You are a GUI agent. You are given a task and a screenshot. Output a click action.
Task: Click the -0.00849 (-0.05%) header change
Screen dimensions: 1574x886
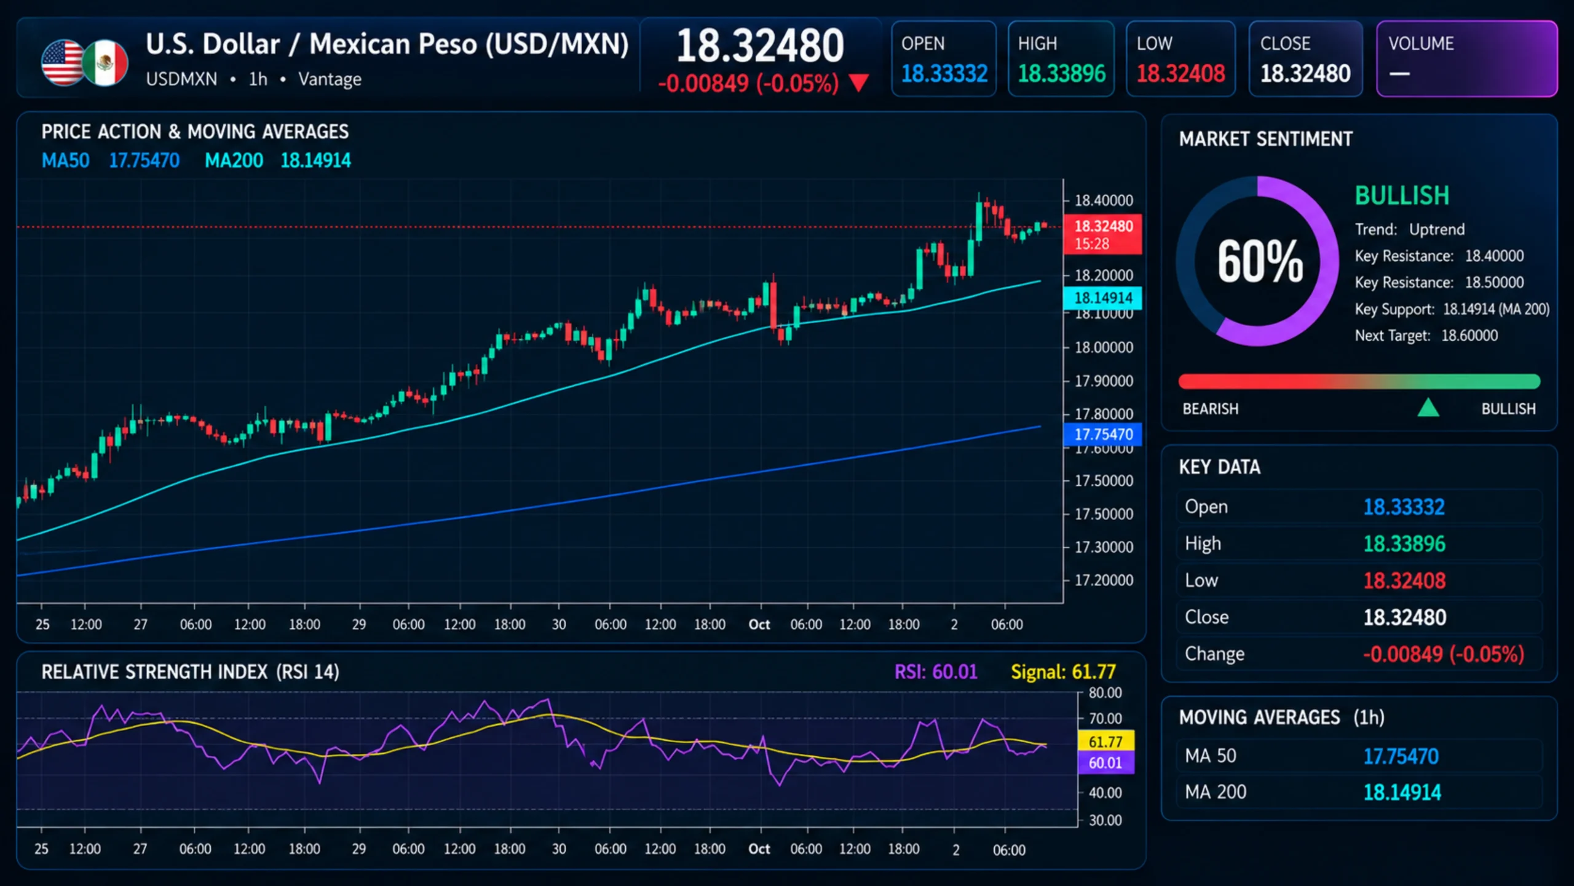(x=748, y=83)
